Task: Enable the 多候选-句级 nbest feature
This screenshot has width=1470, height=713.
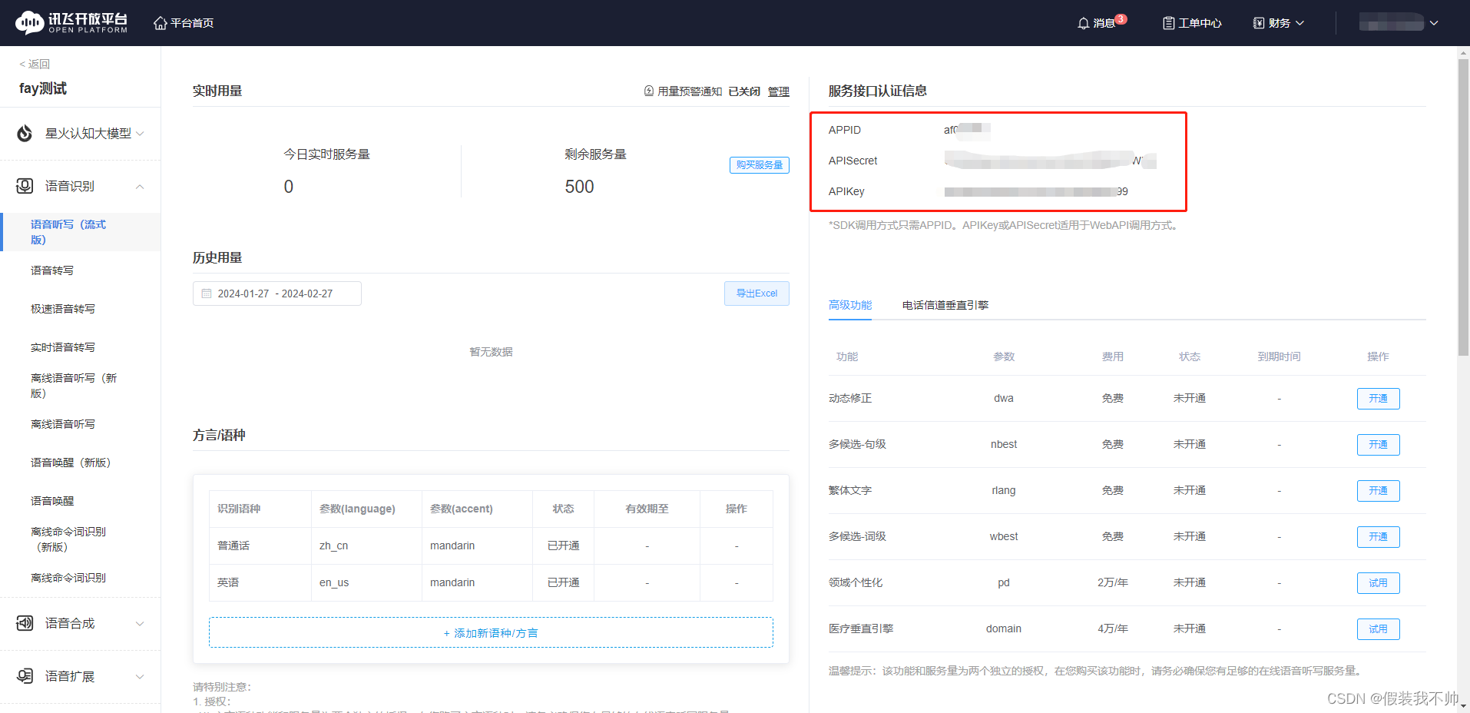Action: coord(1379,445)
